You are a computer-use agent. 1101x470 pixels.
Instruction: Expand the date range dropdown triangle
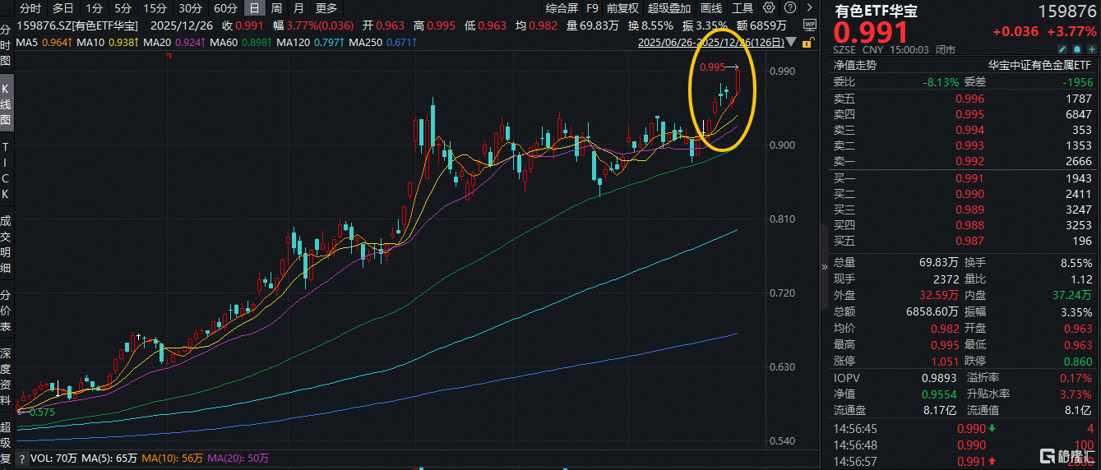click(x=792, y=42)
